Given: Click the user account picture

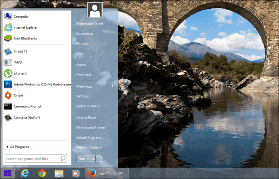Looking at the screenshot, I should [95, 10].
